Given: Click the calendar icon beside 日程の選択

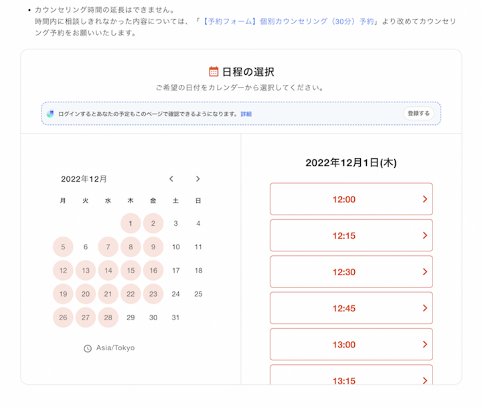Looking at the screenshot, I should [x=214, y=72].
